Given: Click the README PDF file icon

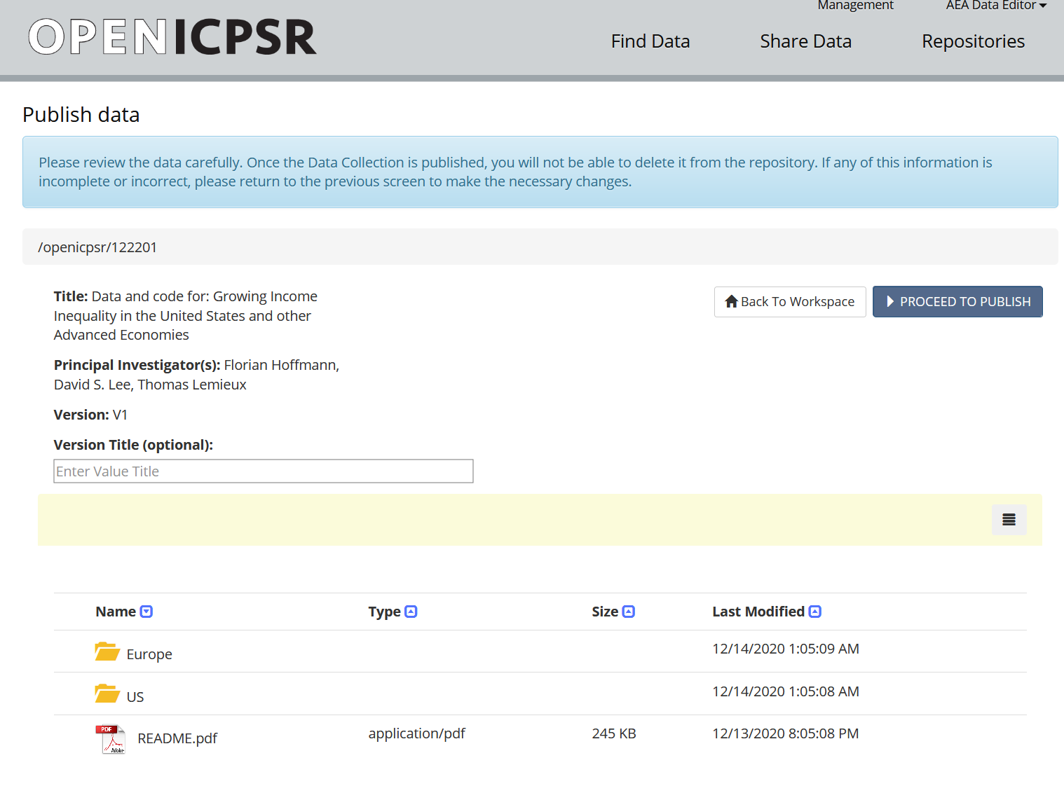Looking at the screenshot, I should coord(111,739).
